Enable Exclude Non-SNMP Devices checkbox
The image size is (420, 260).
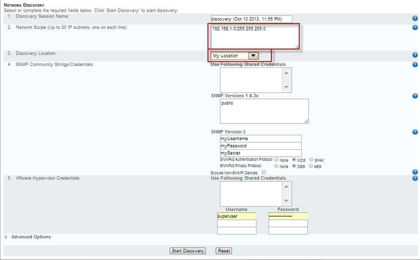(x=264, y=172)
